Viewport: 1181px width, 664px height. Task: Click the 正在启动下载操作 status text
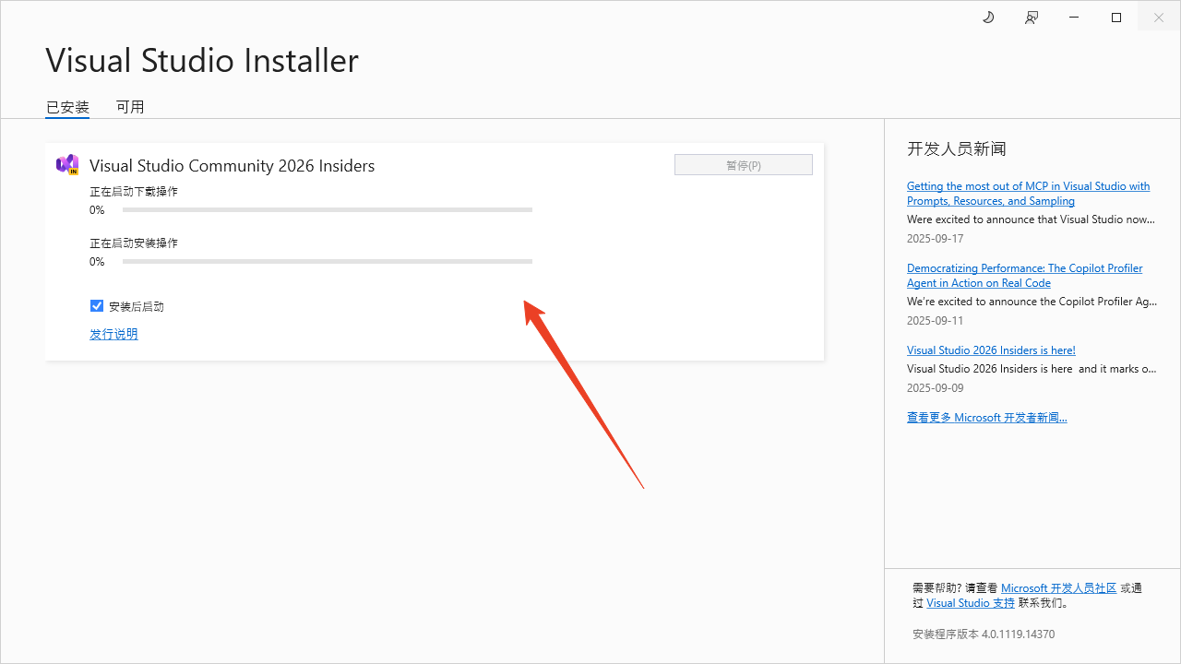tap(134, 192)
